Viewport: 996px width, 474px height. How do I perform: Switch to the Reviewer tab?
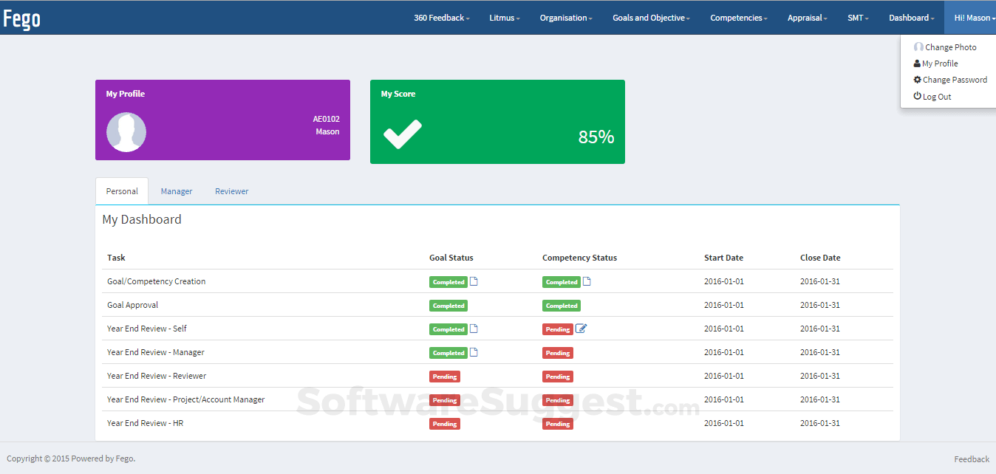pyautogui.click(x=231, y=191)
